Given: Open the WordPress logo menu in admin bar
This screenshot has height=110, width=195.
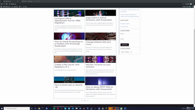Looking at the screenshot, I should click(1, 7).
